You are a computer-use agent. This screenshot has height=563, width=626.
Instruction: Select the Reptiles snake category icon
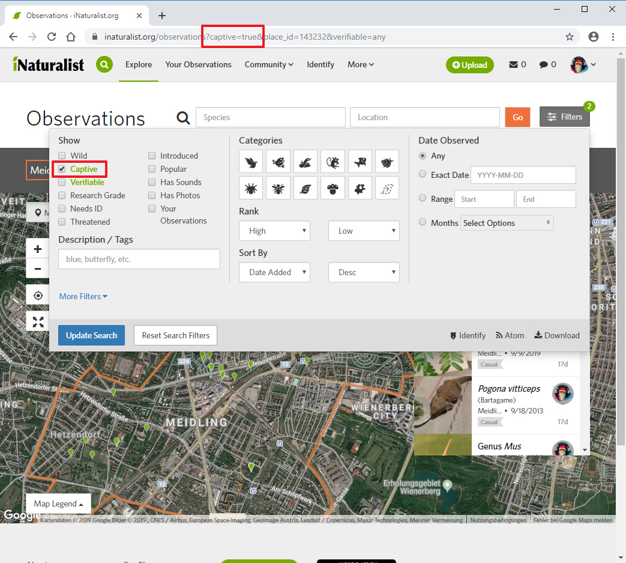305,162
